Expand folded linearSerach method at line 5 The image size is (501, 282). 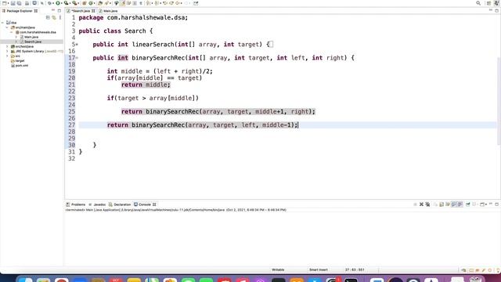pyautogui.click(x=77, y=45)
